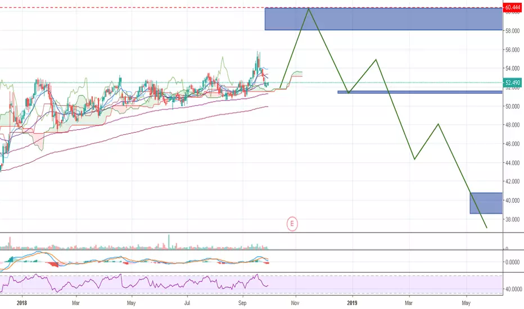Click the 40.000 price axis label

[512, 201]
